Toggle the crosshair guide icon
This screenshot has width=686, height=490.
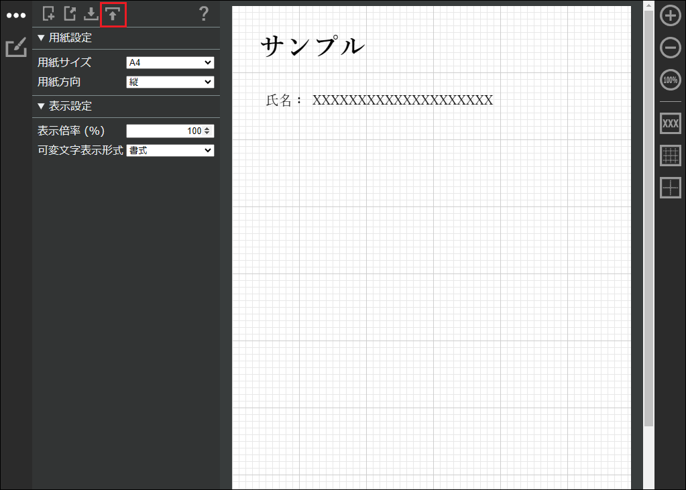pos(670,188)
